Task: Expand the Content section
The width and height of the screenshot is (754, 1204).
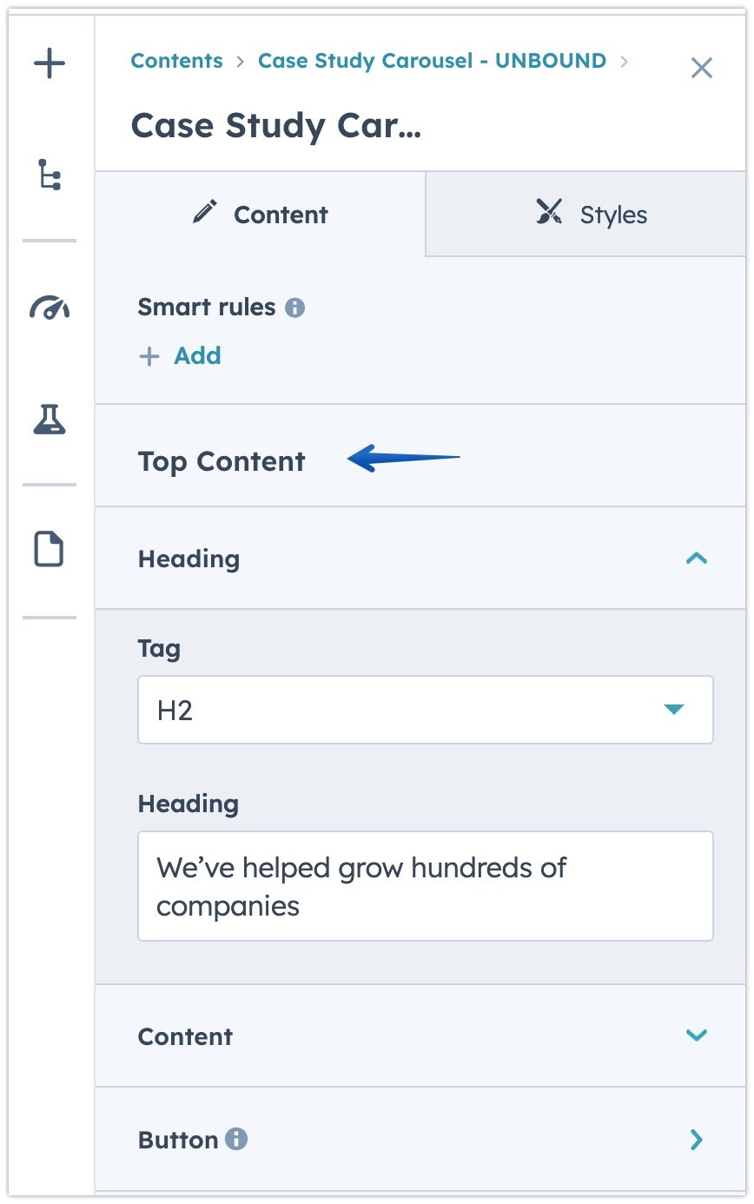Action: (x=695, y=1035)
